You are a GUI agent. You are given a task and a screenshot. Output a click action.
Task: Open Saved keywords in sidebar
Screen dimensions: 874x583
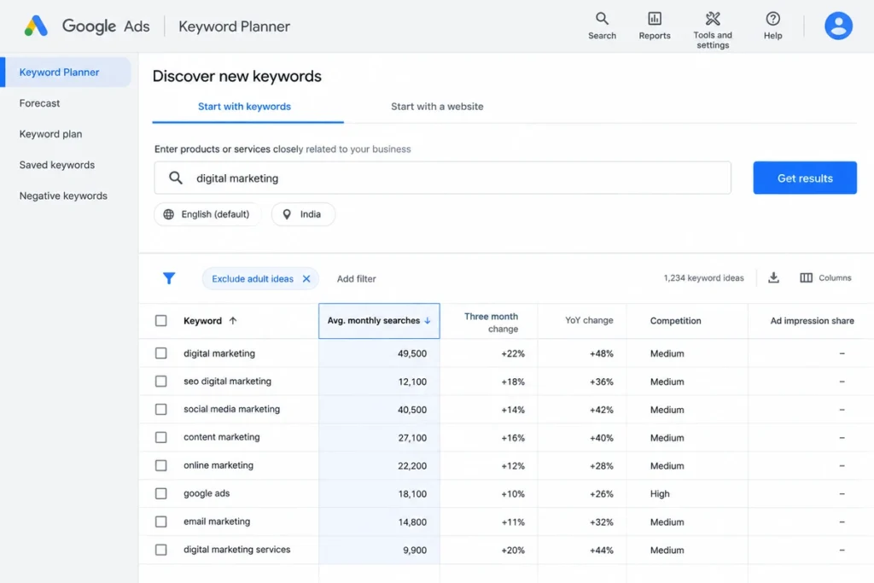(x=57, y=165)
